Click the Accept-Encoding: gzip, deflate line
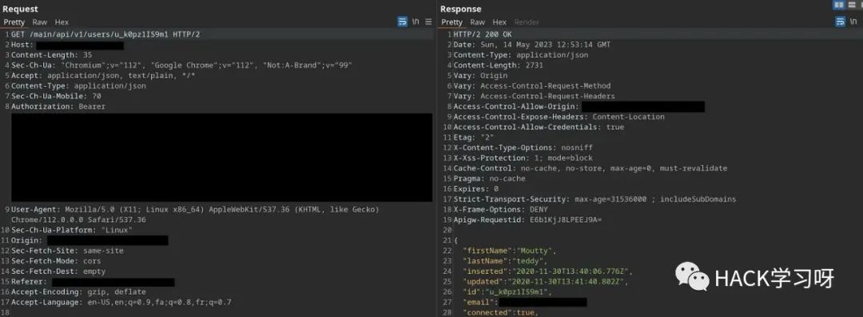Screen dimensions: 863x317 tap(78, 291)
